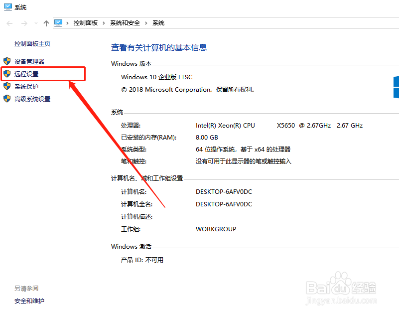Open 控制面板主页 link
The image size is (399, 314).
tap(32, 44)
